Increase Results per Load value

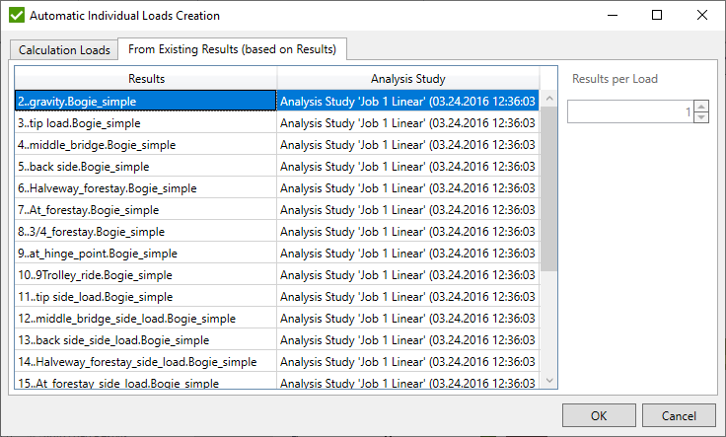pos(701,107)
